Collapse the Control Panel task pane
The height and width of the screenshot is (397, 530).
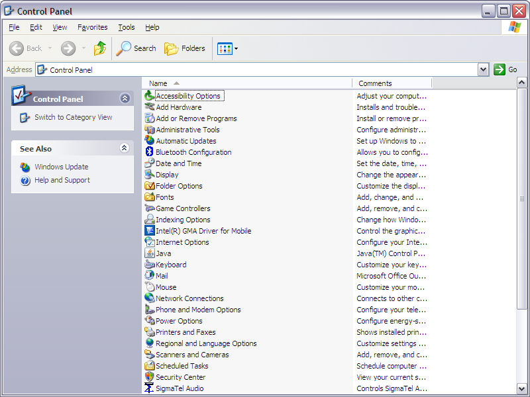coord(125,98)
